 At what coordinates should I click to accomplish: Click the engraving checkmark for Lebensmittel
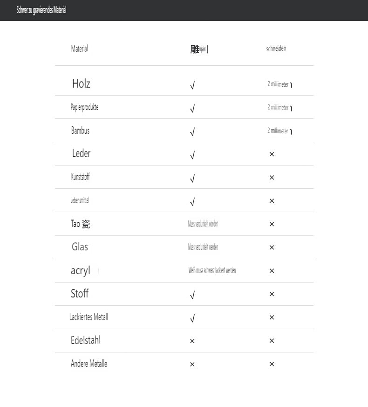[x=192, y=202]
